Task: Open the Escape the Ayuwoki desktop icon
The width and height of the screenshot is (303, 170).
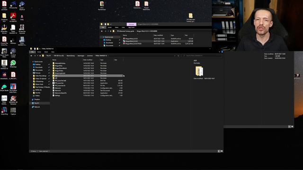Action: [x=22, y=29]
